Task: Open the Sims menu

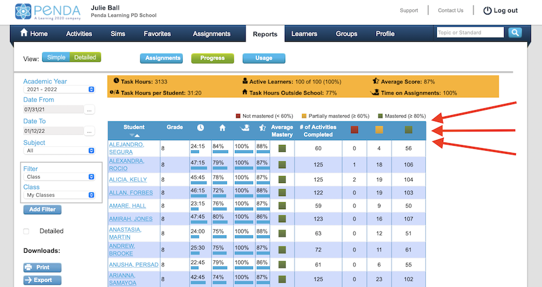Action: pos(117,34)
